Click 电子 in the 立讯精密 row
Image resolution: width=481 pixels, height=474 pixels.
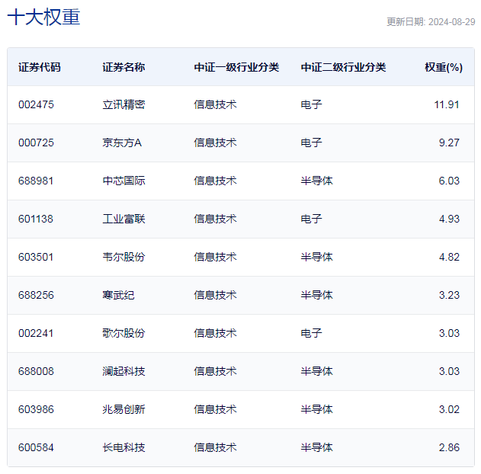[x=311, y=104]
